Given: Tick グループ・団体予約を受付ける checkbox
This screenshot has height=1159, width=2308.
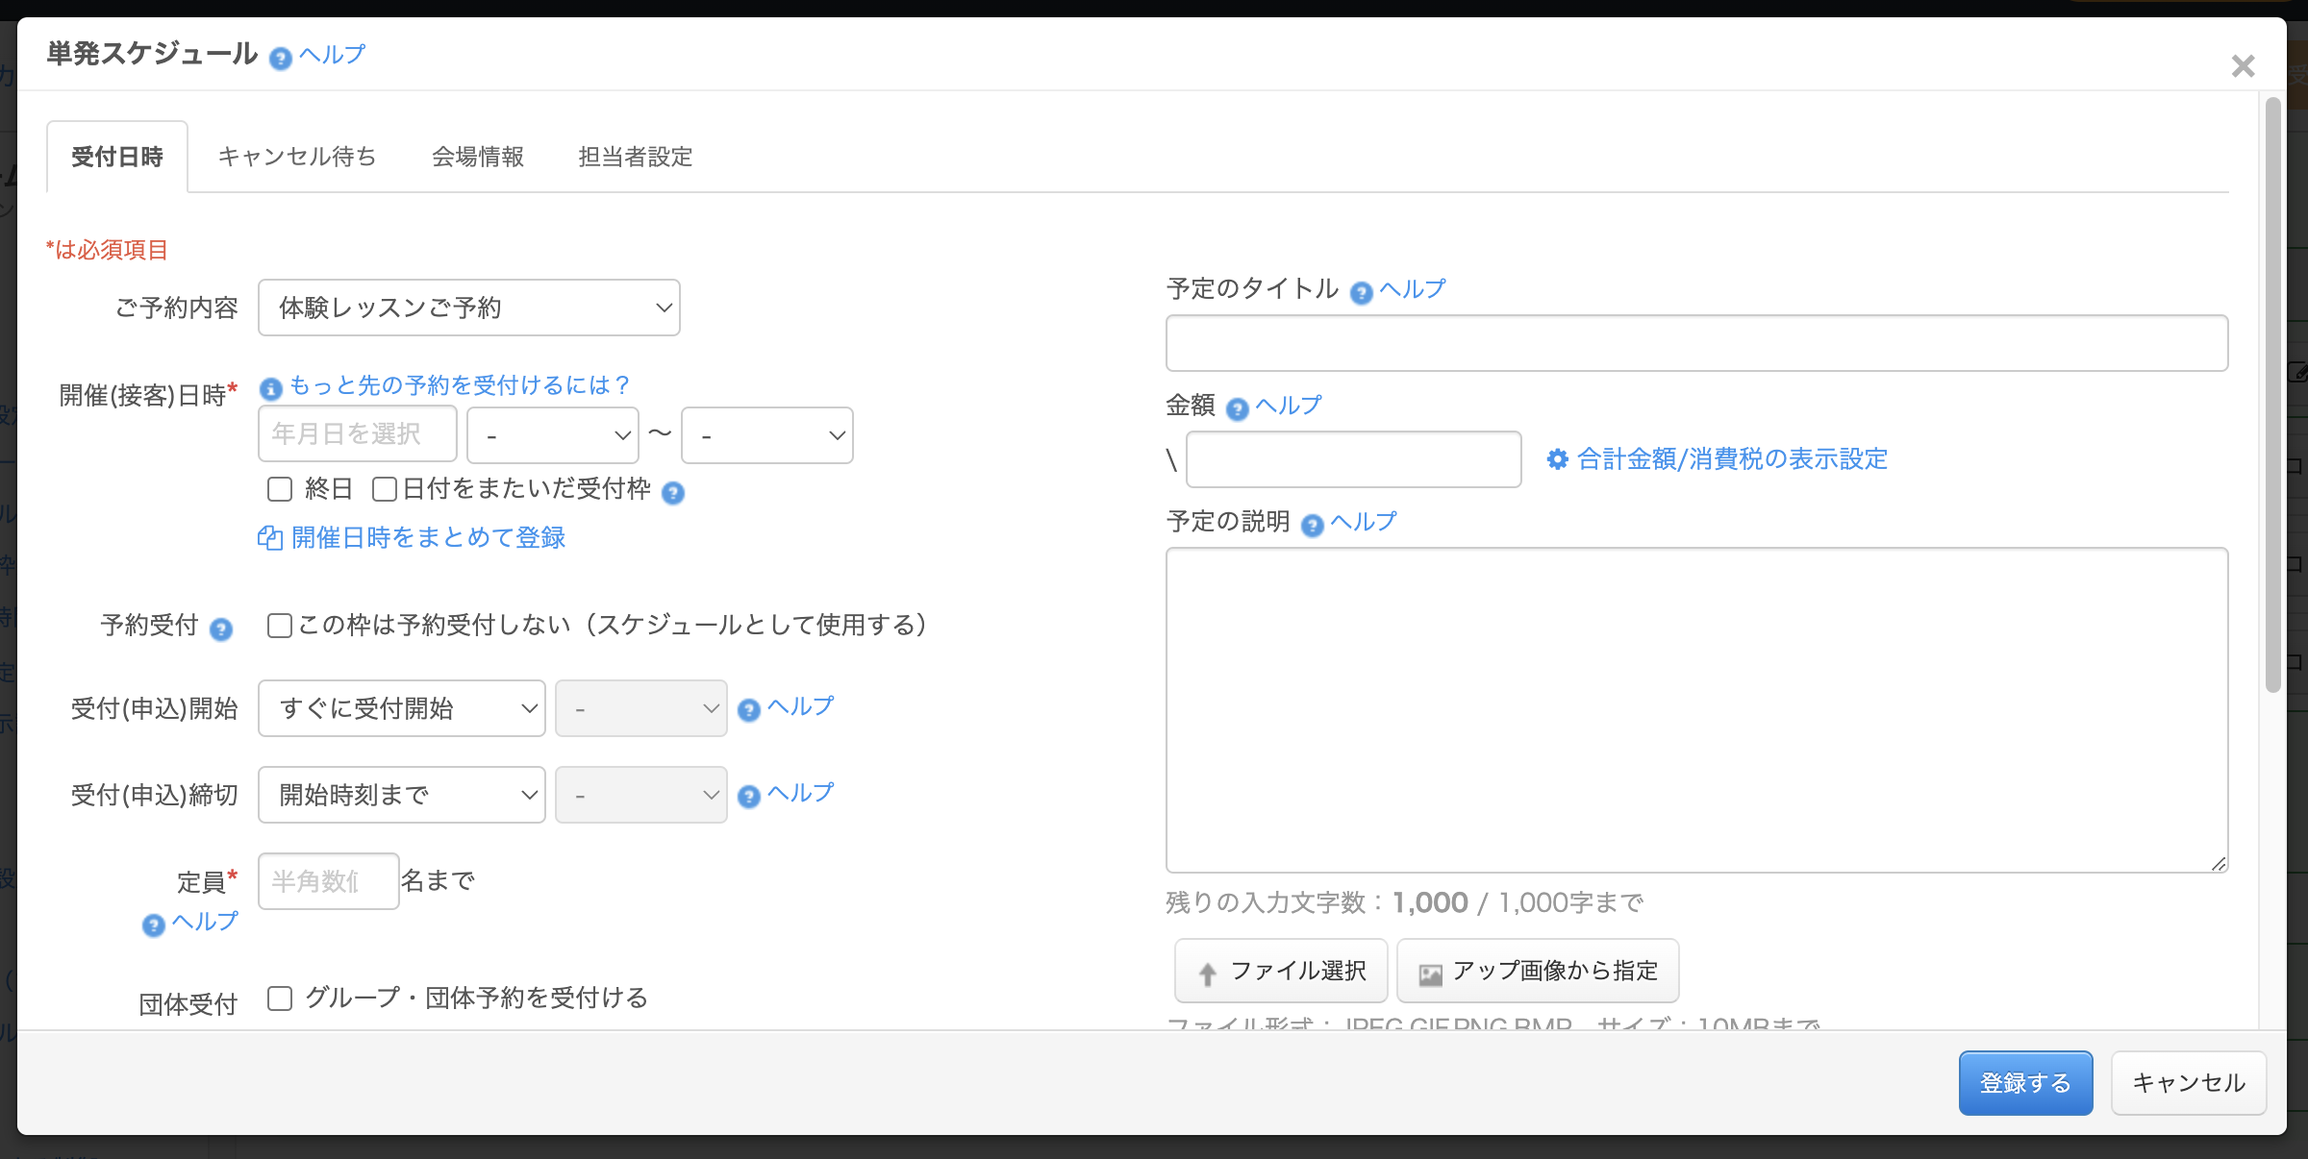Looking at the screenshot, I should tap(280, 999).
